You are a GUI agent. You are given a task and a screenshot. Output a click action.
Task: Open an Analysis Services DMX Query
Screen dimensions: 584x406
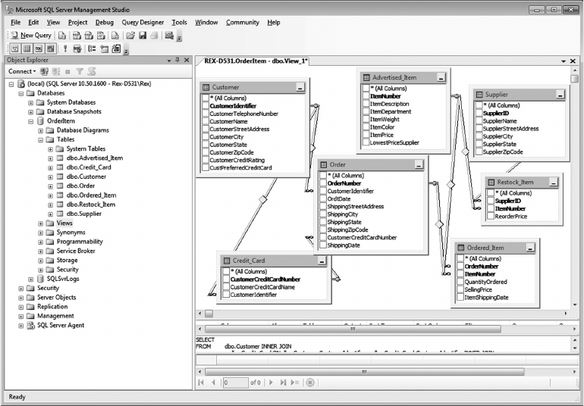[x=89, y=36]
